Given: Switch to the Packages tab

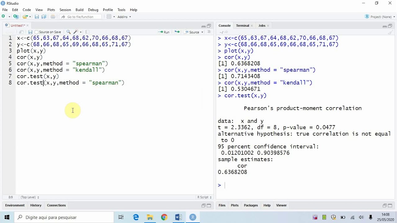Looking at the screenshot, I should coord(251,205).
